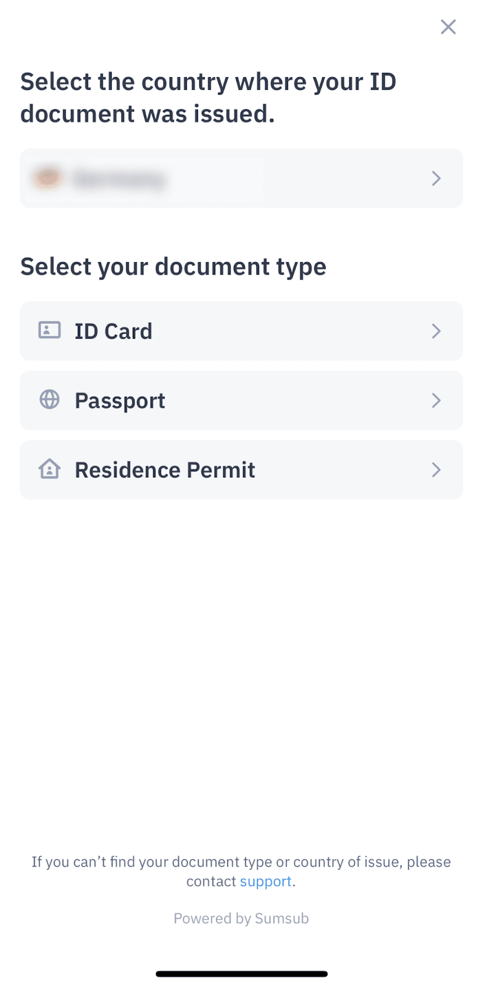Click the 'If you can't find' help text
The width and height of the screenshot is (483, 987).
pyautogui.click(x=241, y=862)
